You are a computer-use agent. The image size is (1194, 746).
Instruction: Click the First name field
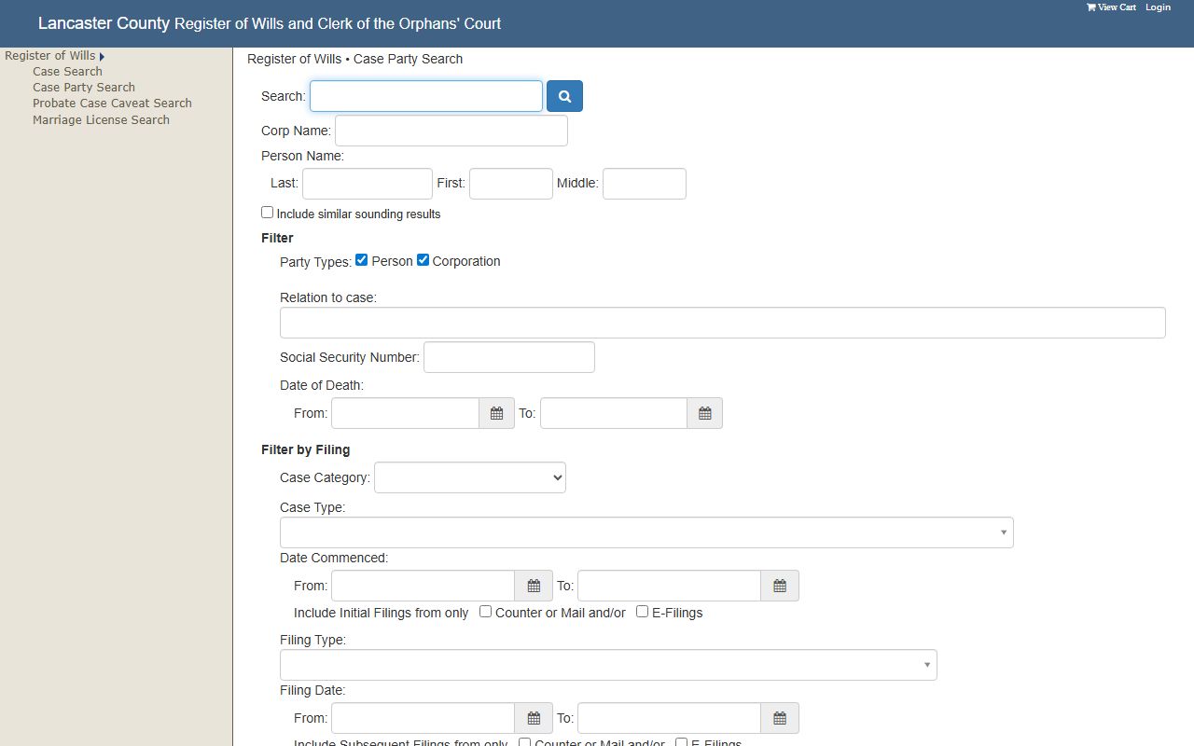point(511,184)
